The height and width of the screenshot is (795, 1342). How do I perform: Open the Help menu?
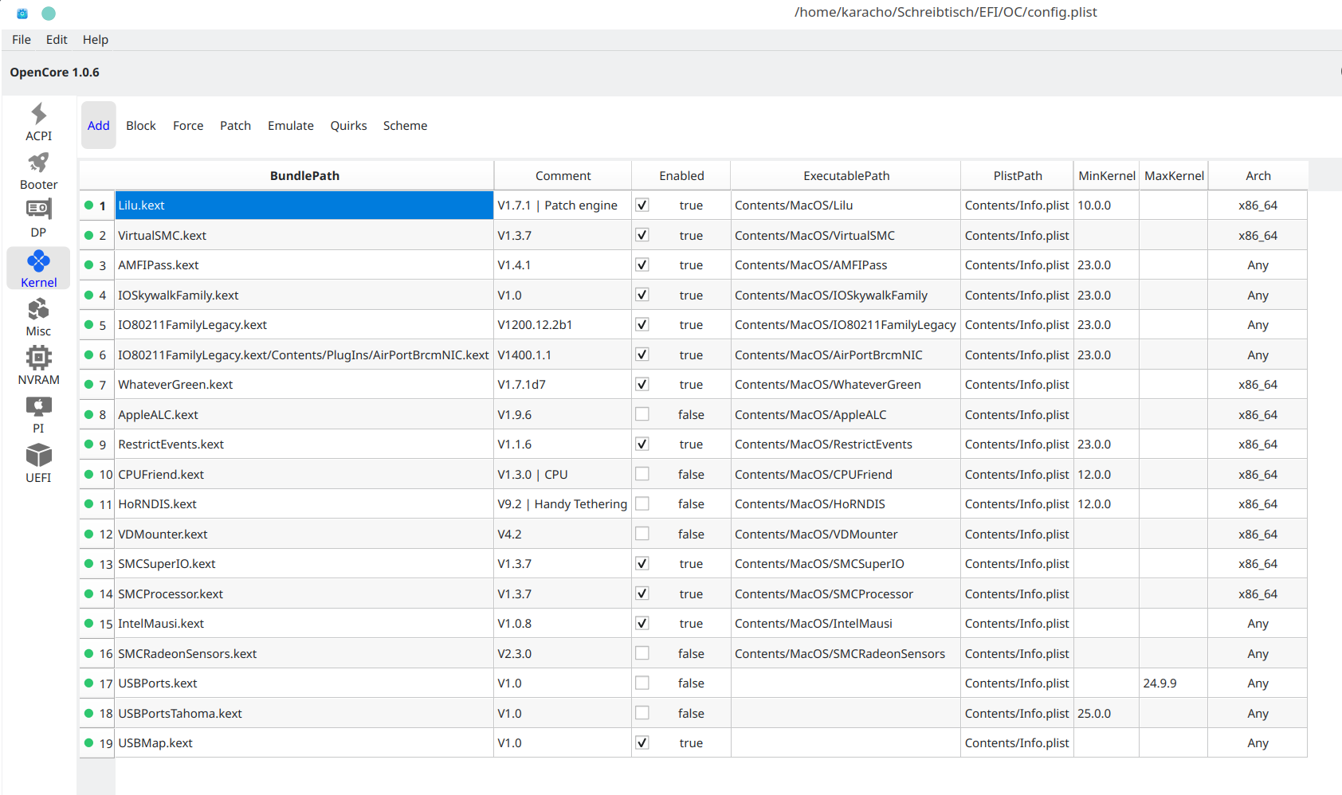(95, 40)
